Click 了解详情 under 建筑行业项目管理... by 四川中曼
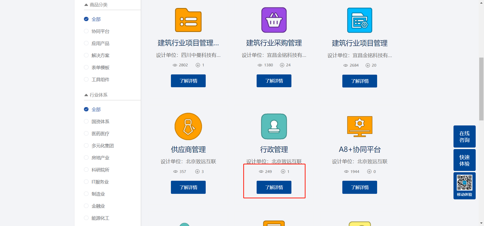 point(188,81)
